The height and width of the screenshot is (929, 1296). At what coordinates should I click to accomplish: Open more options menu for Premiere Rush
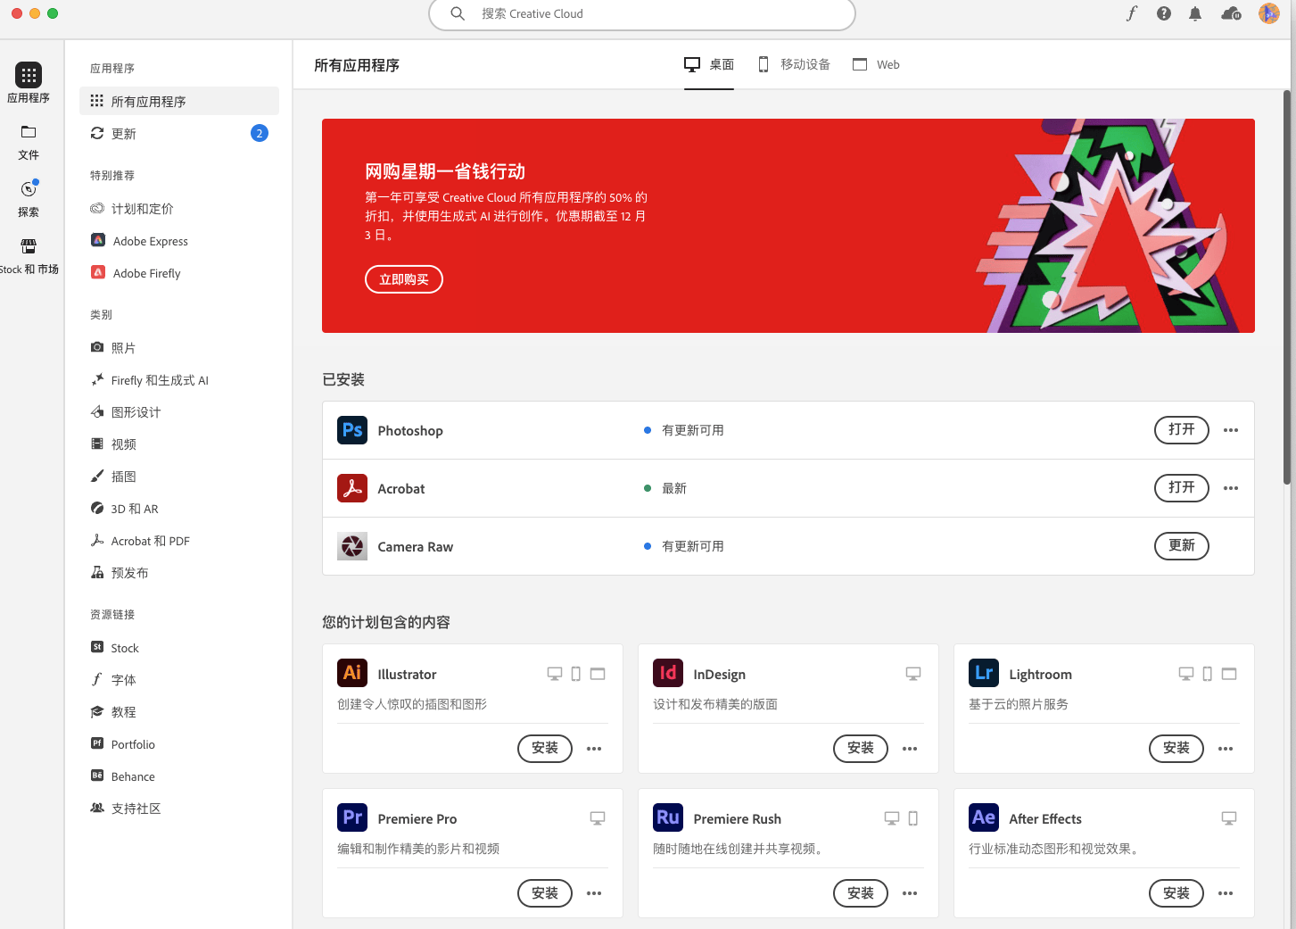coord(910,893)
